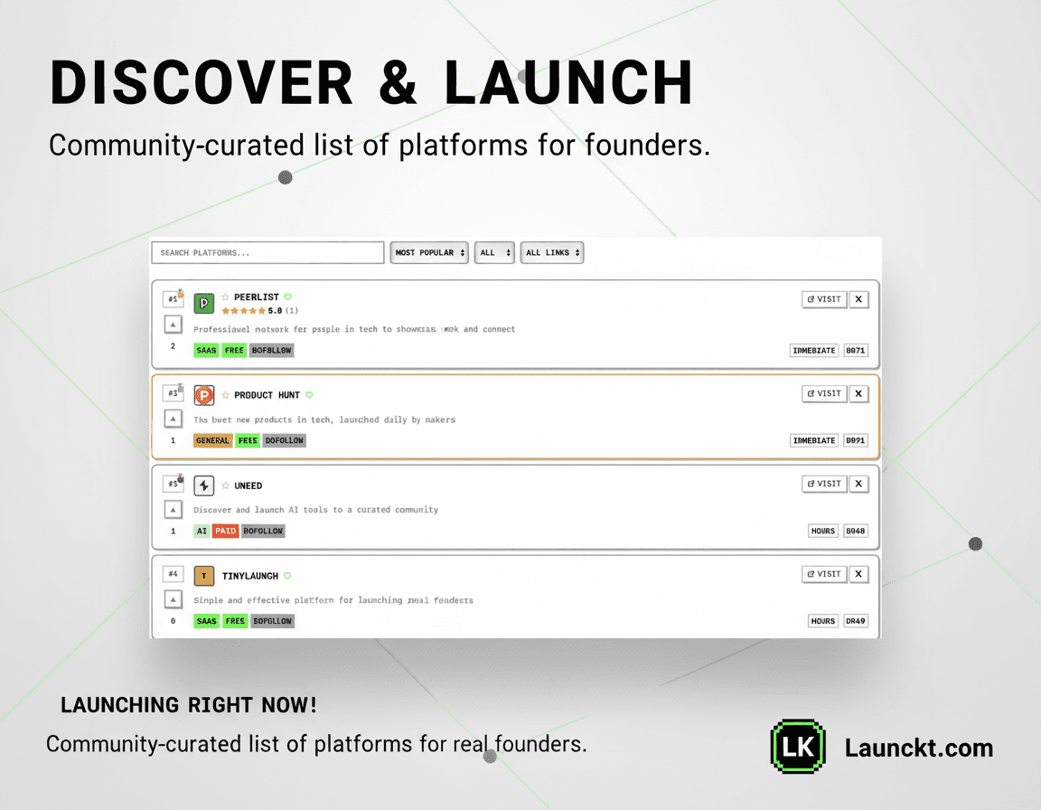Click the Peerlist P logo icon

point(203,303)
